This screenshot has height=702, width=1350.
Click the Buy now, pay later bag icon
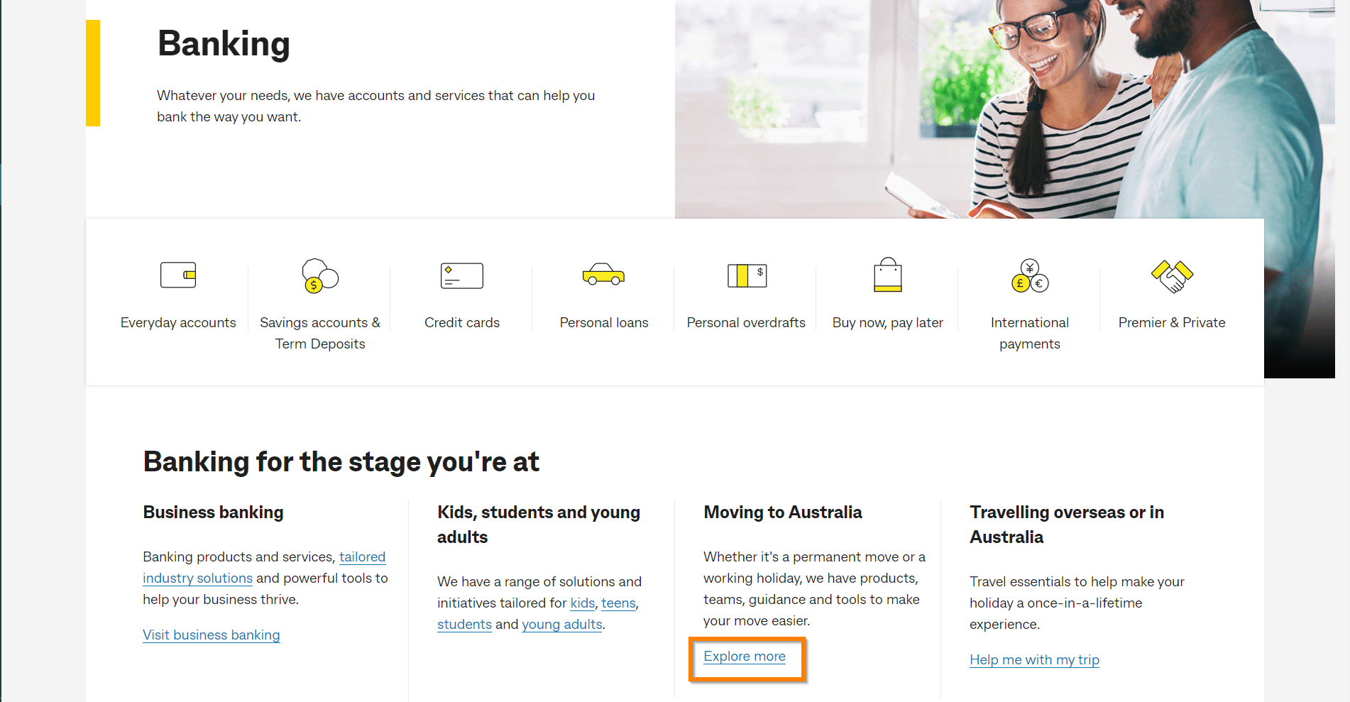click(x=888, y=275)
